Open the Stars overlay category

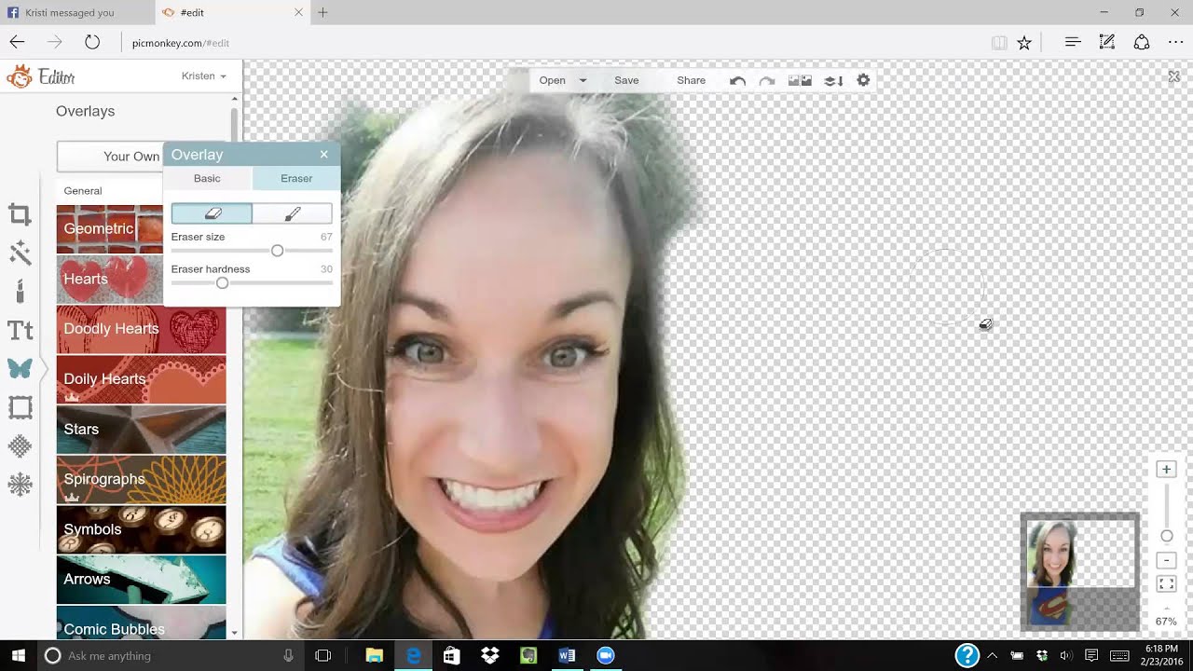tap(141, 430)
